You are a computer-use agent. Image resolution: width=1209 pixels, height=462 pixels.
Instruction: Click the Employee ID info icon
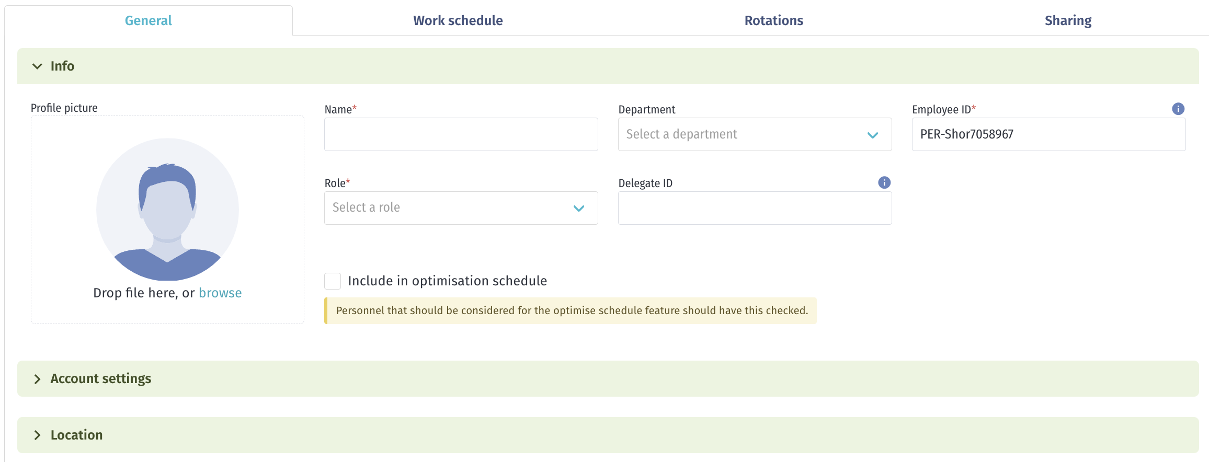[1178, 109]
